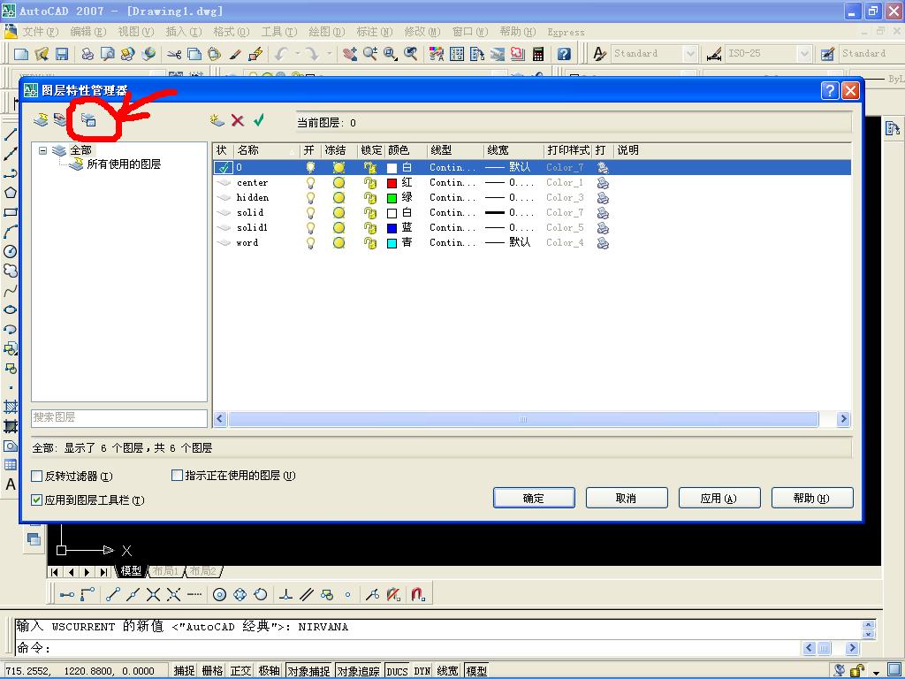Click the New Layer icon
905x679 pixels.
217,120
